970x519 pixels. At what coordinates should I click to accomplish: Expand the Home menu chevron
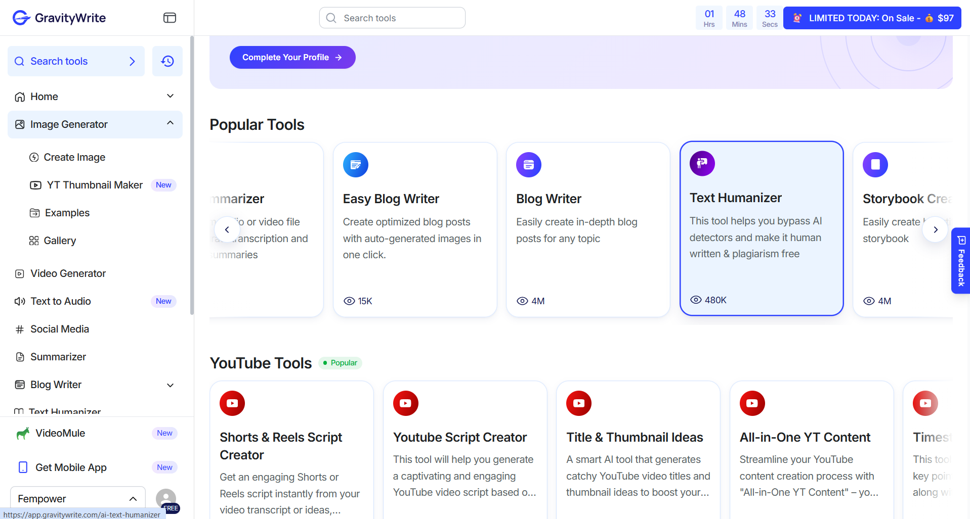coord(171,96)
